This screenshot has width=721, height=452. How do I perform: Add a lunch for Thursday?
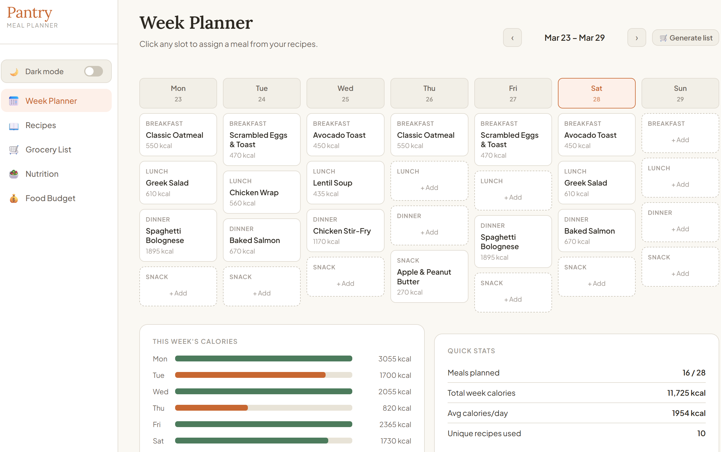pos(429,181)
